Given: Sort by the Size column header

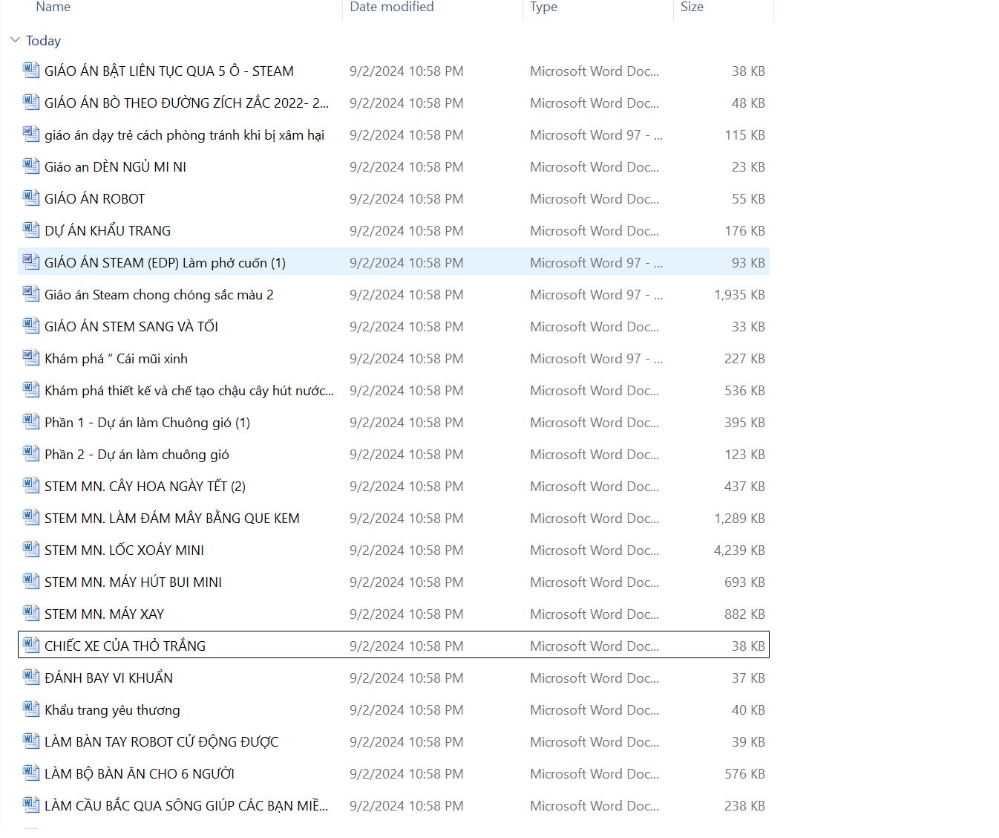Looking at the screenshot, I should coord(692,7).
